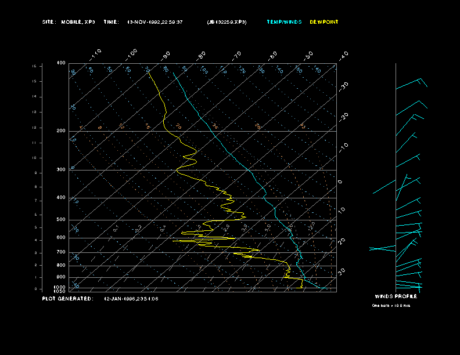The height and width of the screenshot is (355, 460).
Task: Click the 11 mark on left height scale
Action: (x=34, y=143)
